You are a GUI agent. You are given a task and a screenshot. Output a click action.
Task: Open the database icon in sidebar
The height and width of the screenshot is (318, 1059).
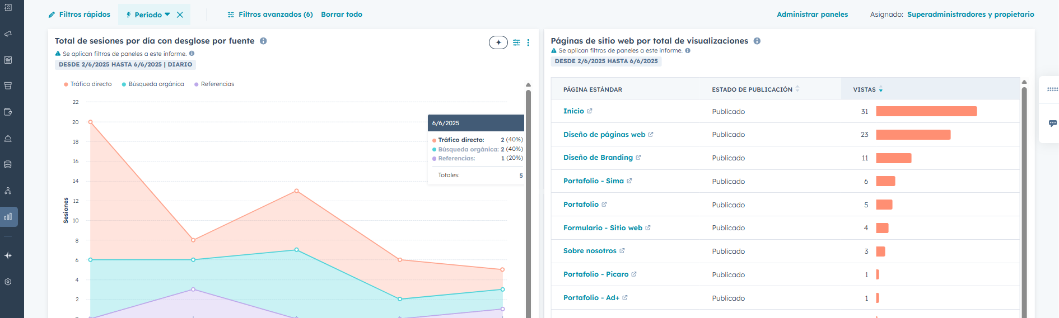click(x=8, y=164)
